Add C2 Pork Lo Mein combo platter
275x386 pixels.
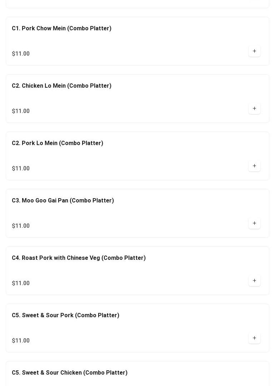coord(254,166)
